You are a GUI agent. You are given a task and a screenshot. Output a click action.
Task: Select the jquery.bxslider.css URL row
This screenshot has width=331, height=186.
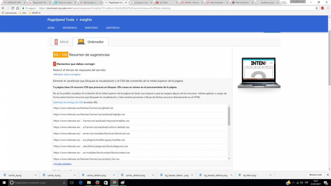click(x=140, y=140)
